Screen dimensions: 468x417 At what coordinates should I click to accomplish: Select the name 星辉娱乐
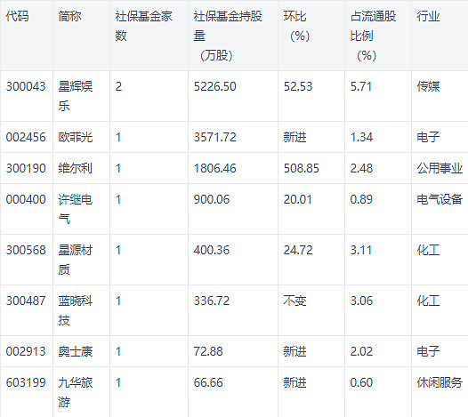tap(76, 96)
